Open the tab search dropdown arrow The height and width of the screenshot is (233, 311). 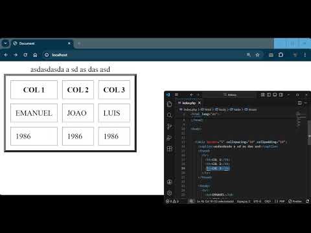point(5,43)
